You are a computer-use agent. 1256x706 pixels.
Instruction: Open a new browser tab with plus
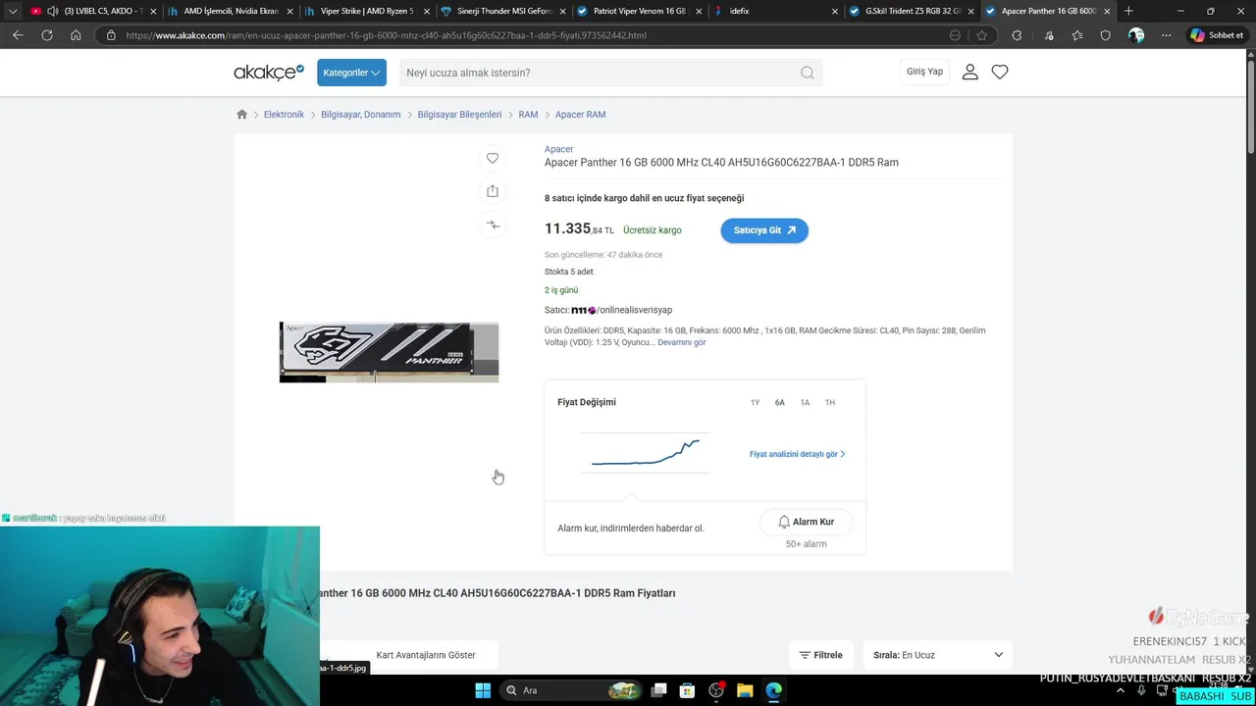coord(1128,11)
